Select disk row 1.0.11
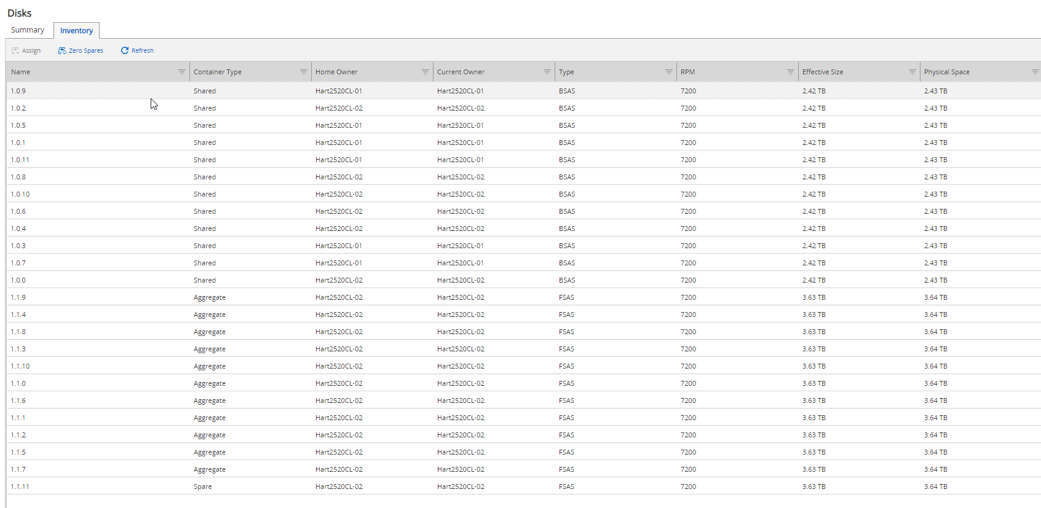The height and width of the screenshot is (508, 1041). (20, 160)
